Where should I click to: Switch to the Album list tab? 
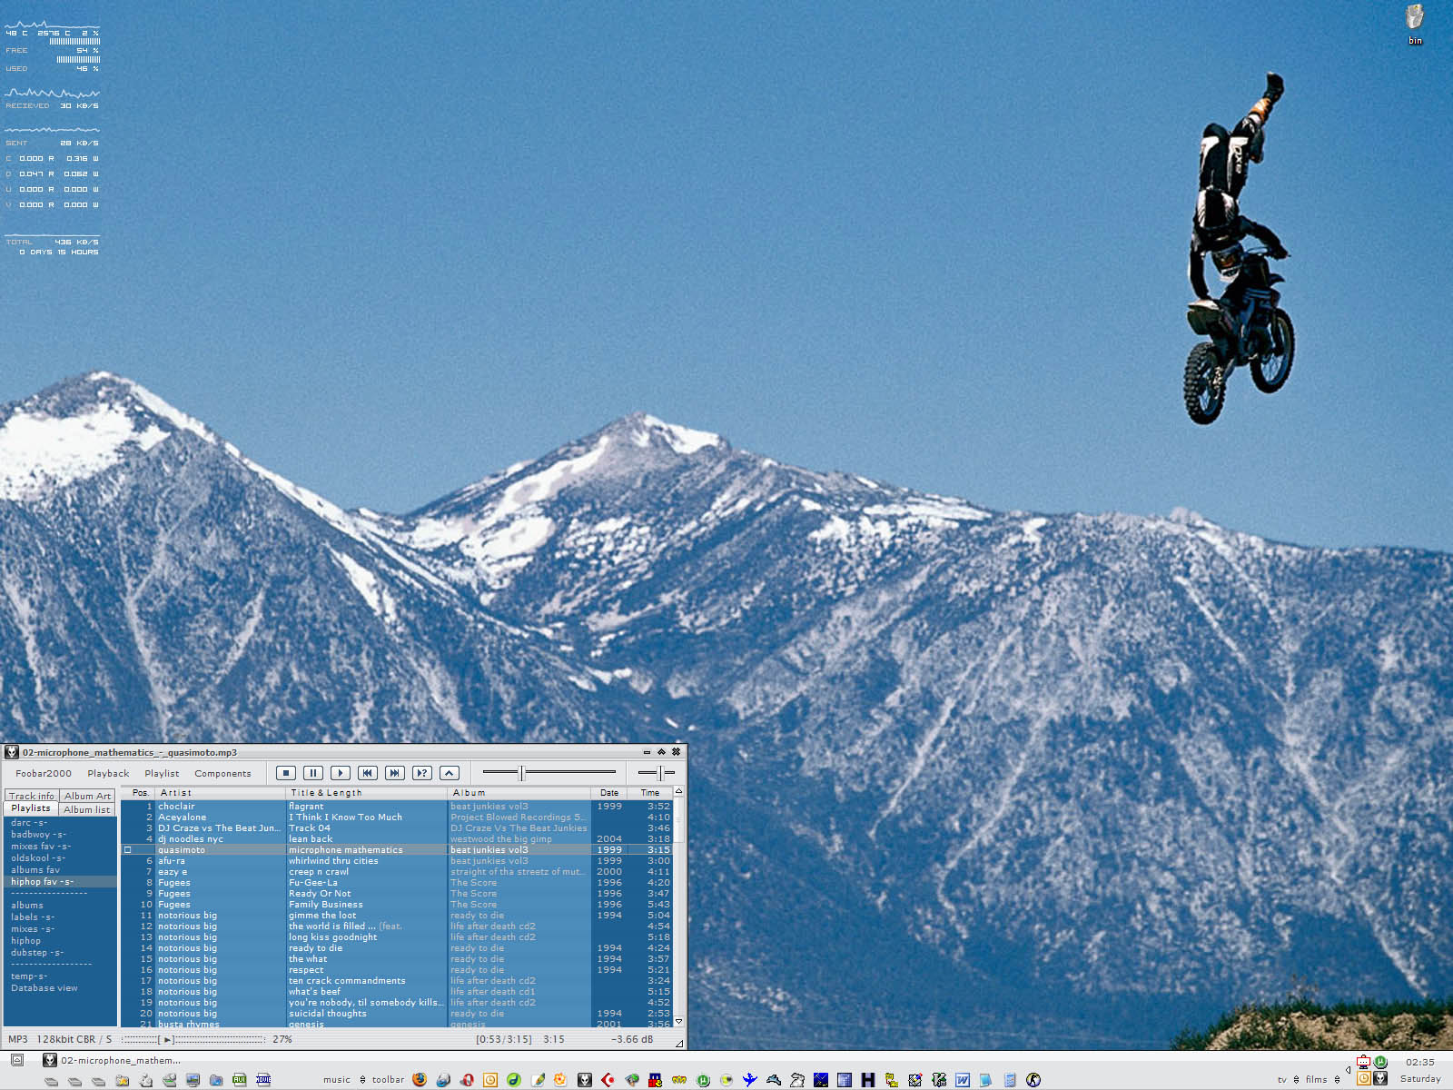pos(86,809)
